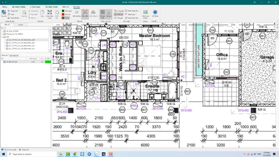The height and width of the screenshot is (157, 279).
Task: Click the Tạo mới icon in the ribbon
Action: (x=4, y=12)
